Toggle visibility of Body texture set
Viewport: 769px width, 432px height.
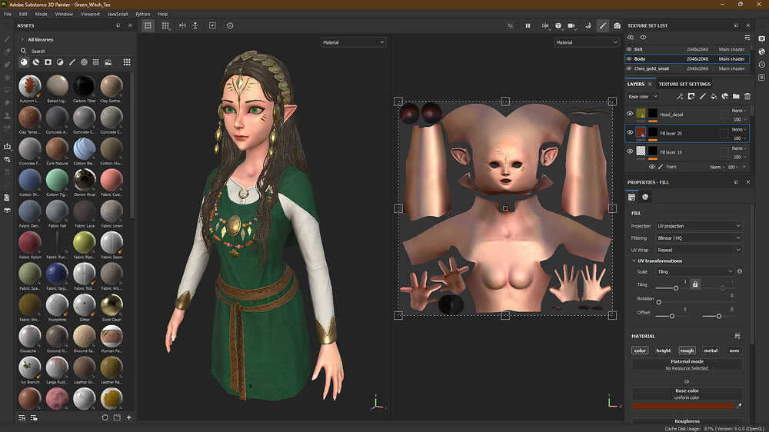click(629, 59)
